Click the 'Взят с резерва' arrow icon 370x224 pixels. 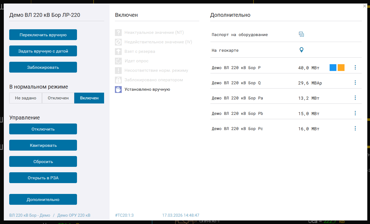[x=118, y=51]
